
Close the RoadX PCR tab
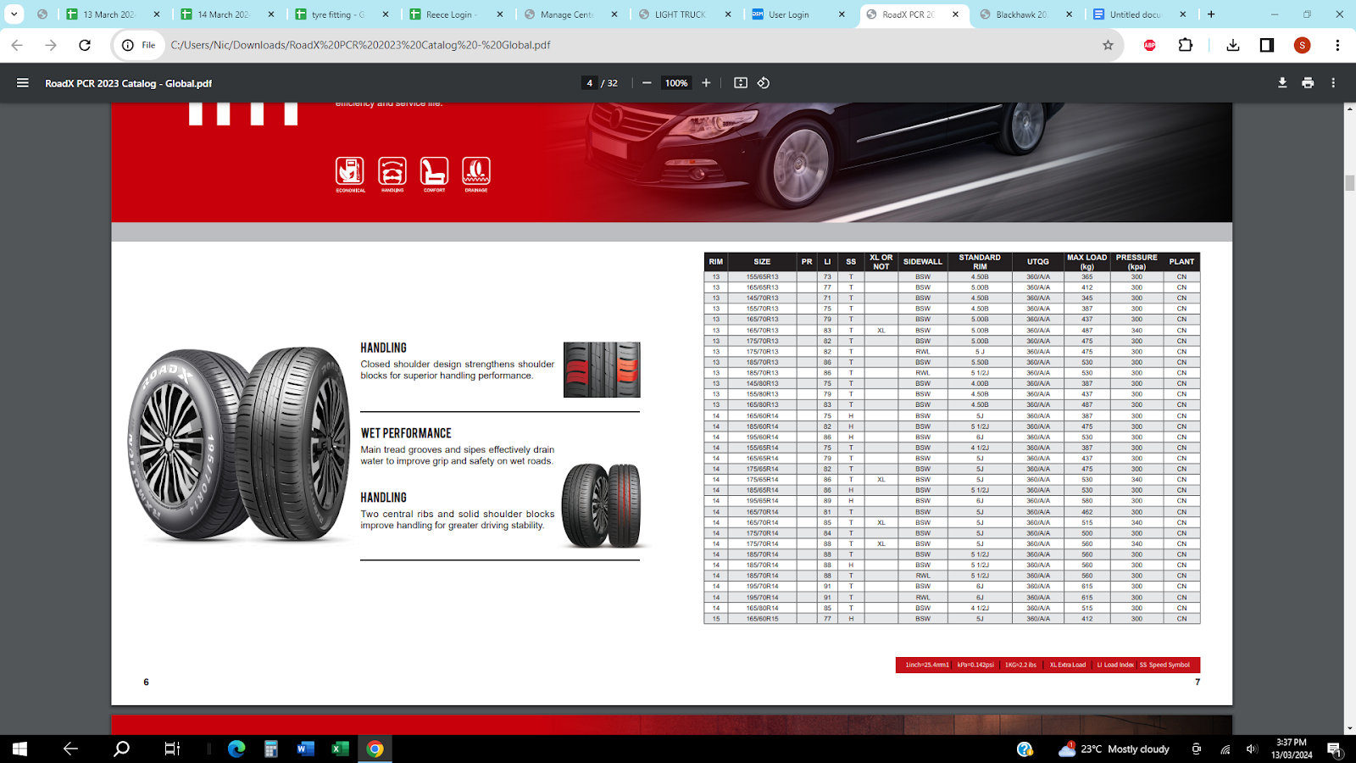[x=956, y=14]
